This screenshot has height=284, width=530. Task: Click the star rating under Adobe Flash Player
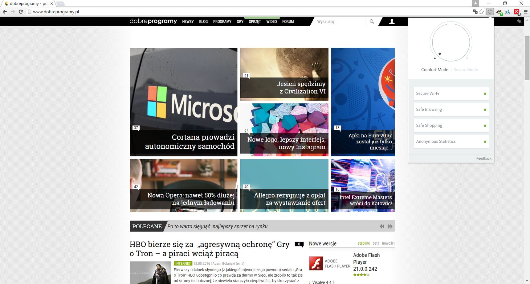tap(361, 275)
